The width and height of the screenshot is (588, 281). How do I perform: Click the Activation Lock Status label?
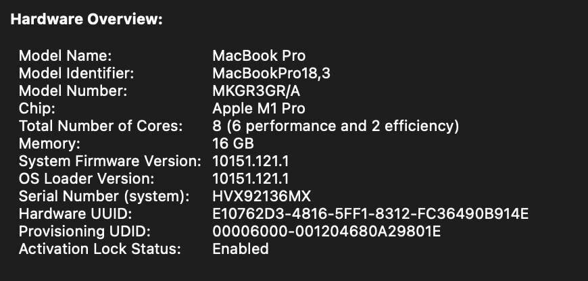pos(100,249)
